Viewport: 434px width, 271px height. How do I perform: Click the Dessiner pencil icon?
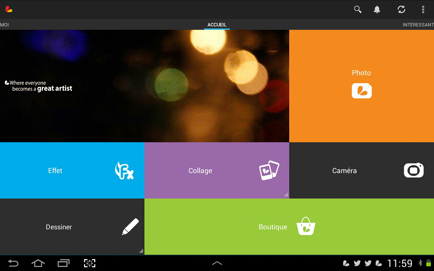pos(131,227)
